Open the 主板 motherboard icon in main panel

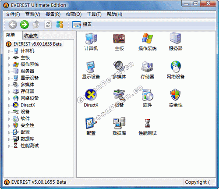(x=119, y=39)
